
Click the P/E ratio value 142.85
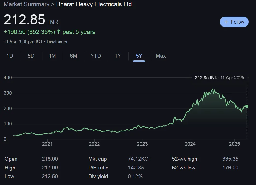[136, 168]
